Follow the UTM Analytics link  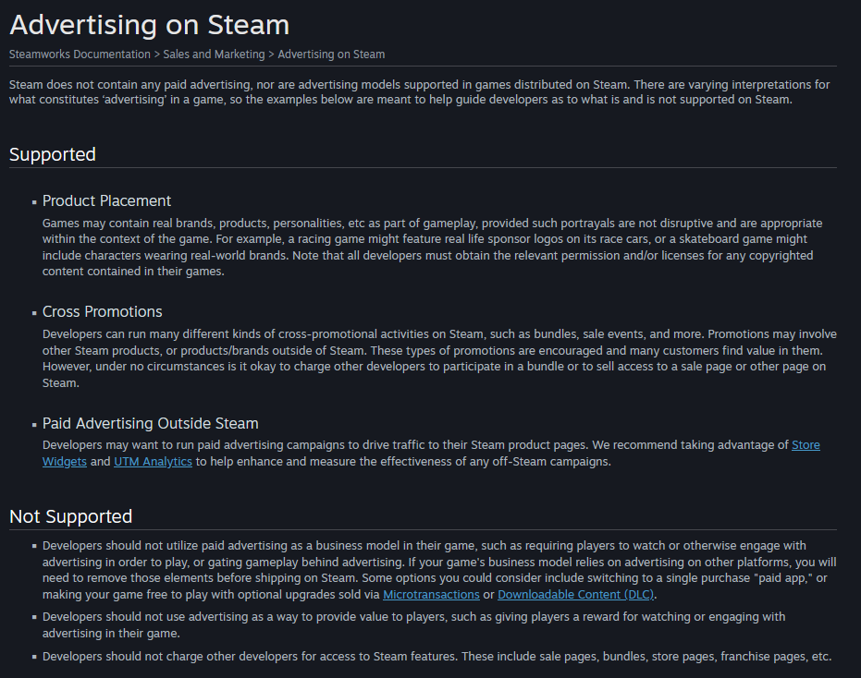pos(153,461)
